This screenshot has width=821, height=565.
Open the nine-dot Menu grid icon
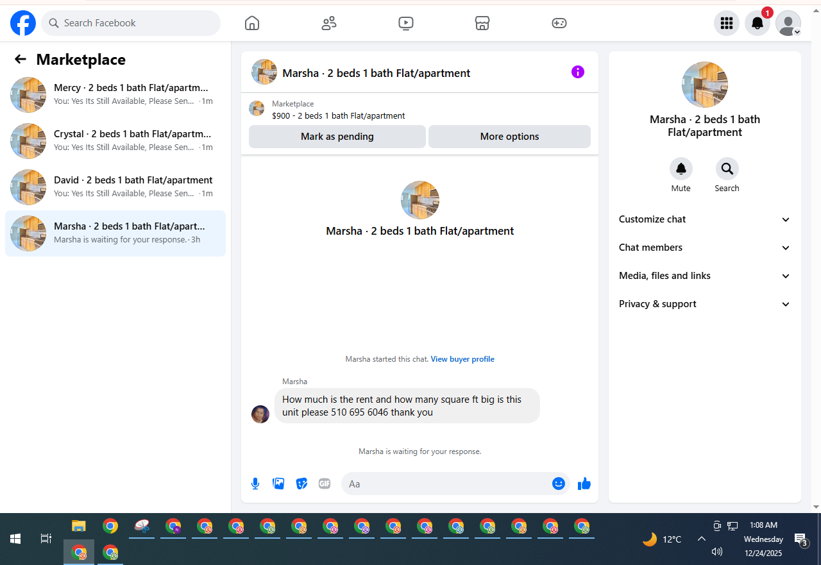[x=727, y=23]
